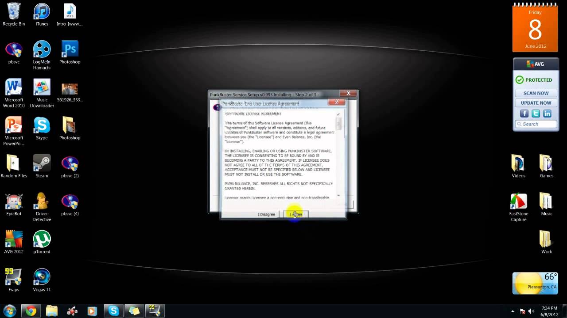Click the I Disagree button
Image resolution: width=567 pixels, height=318 pixels.
click(266, 214)
